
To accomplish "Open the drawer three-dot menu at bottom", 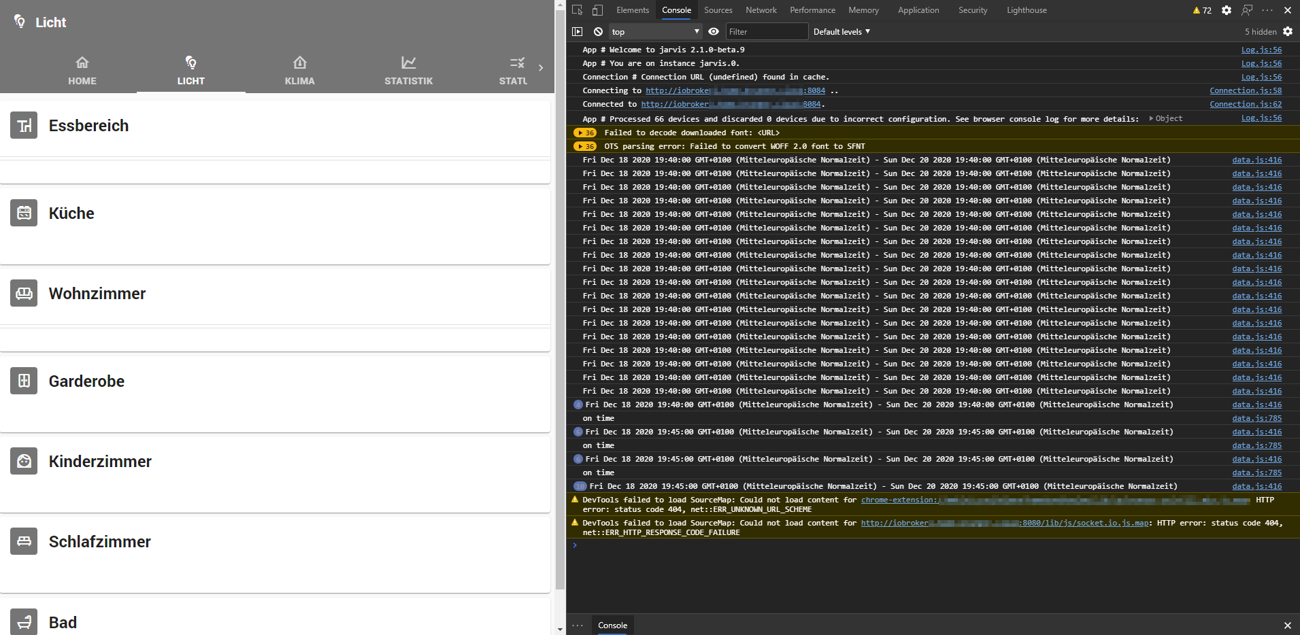I will tap(578, 625).
